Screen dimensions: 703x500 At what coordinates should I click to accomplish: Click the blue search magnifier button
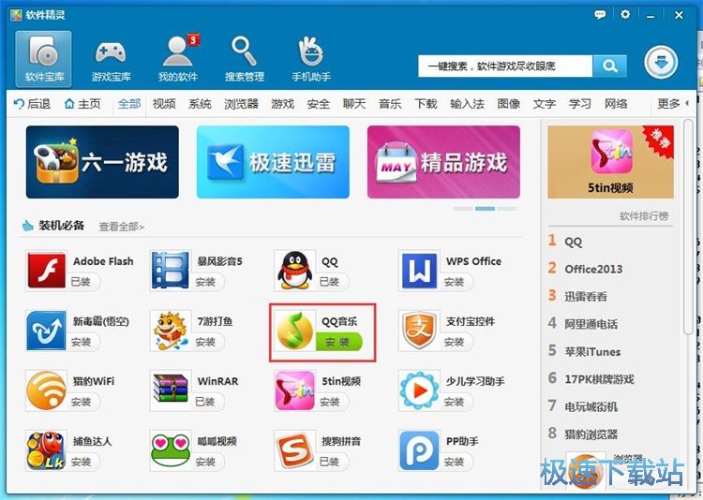tap(610, 66)
